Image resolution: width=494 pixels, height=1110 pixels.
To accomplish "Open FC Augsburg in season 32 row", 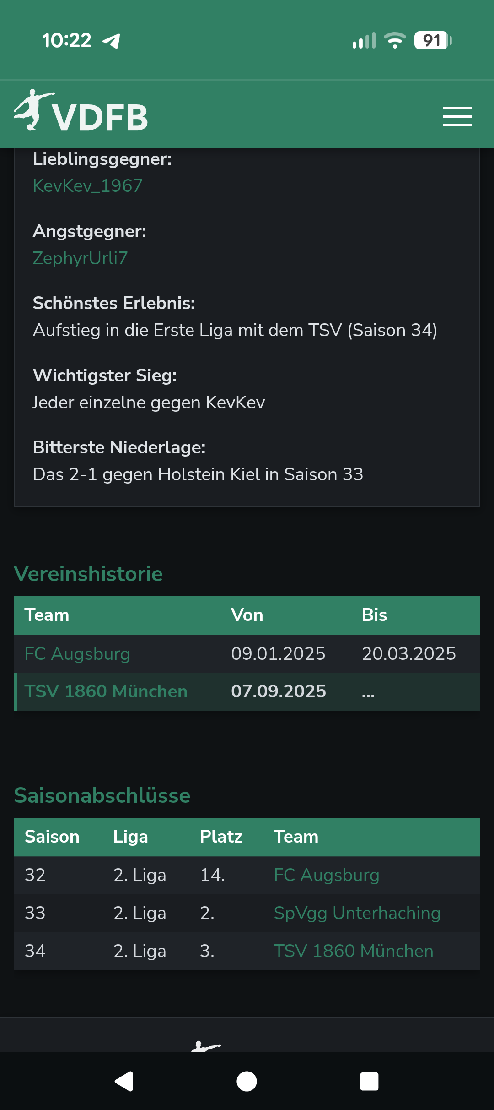I will [327, 875].
